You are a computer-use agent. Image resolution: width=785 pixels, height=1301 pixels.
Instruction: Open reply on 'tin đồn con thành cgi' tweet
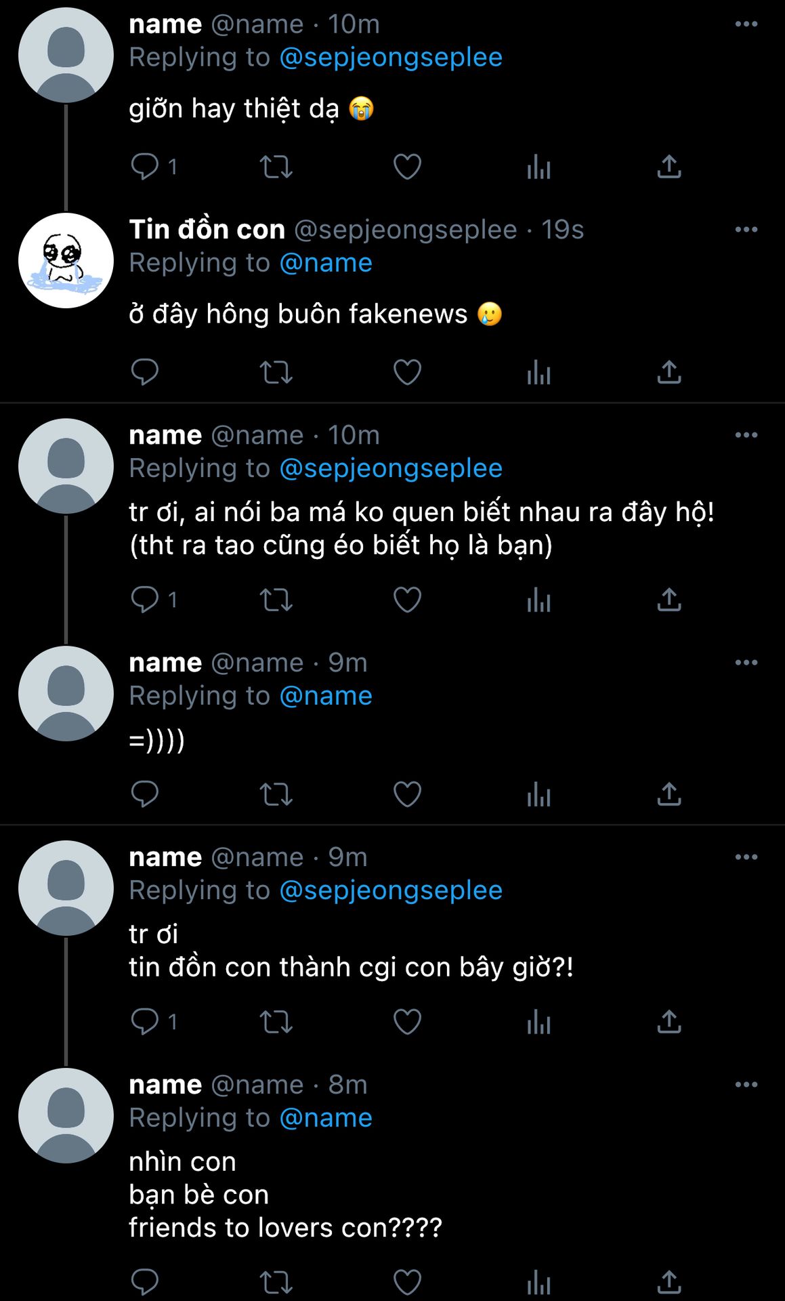[144, 1021]
